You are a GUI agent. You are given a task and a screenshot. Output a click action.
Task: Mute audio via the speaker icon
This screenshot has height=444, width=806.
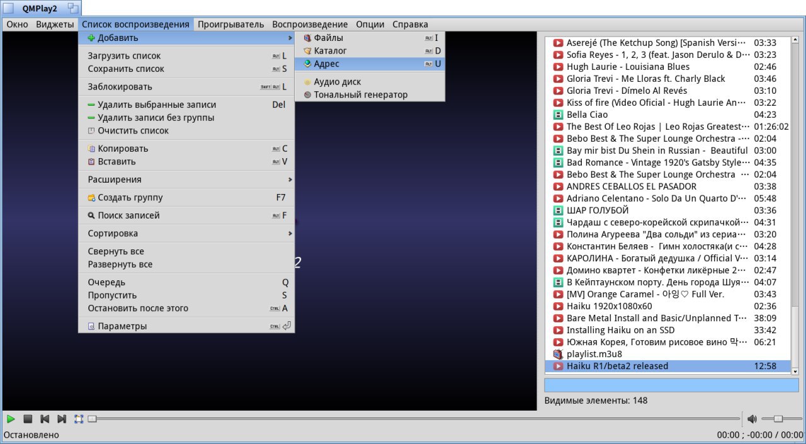point(752,419)
